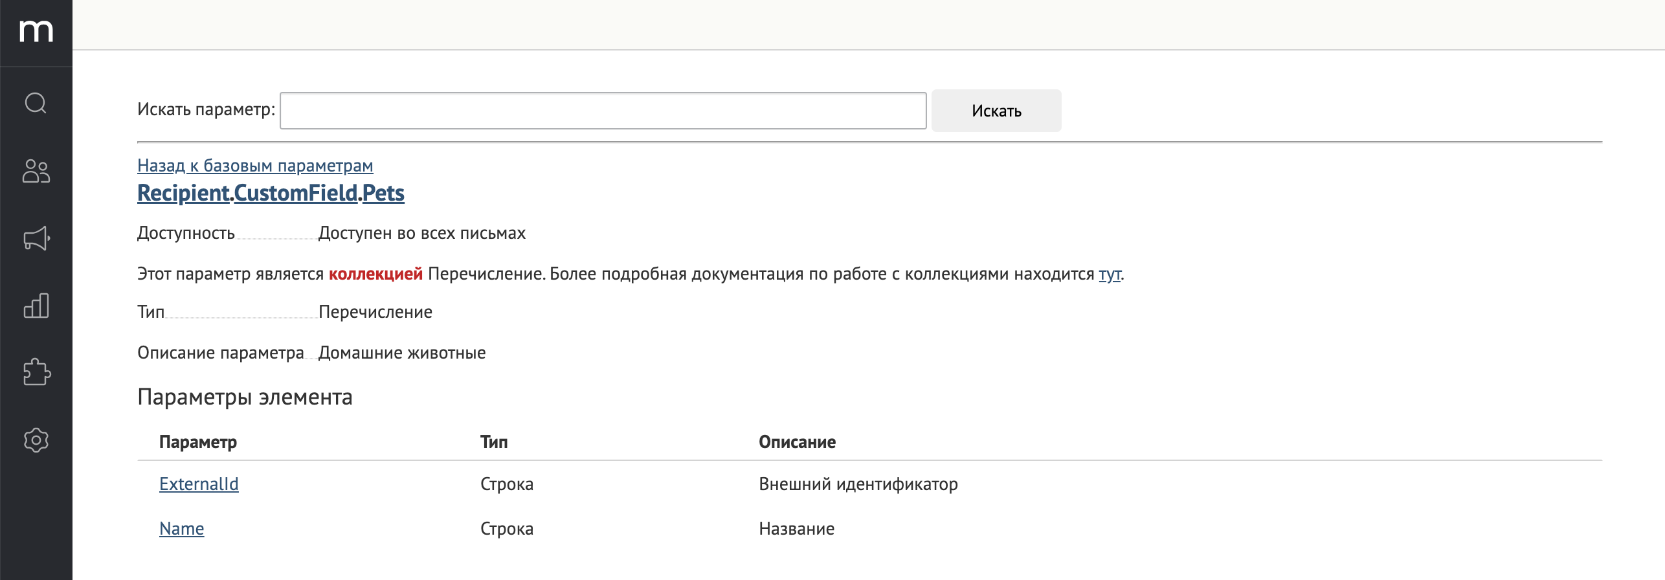Click the Mindbox logo in the sidebar
Image resolution: width=1665 pixels, height=580 pixels.
pyautogui.click(x=36, y=31)
